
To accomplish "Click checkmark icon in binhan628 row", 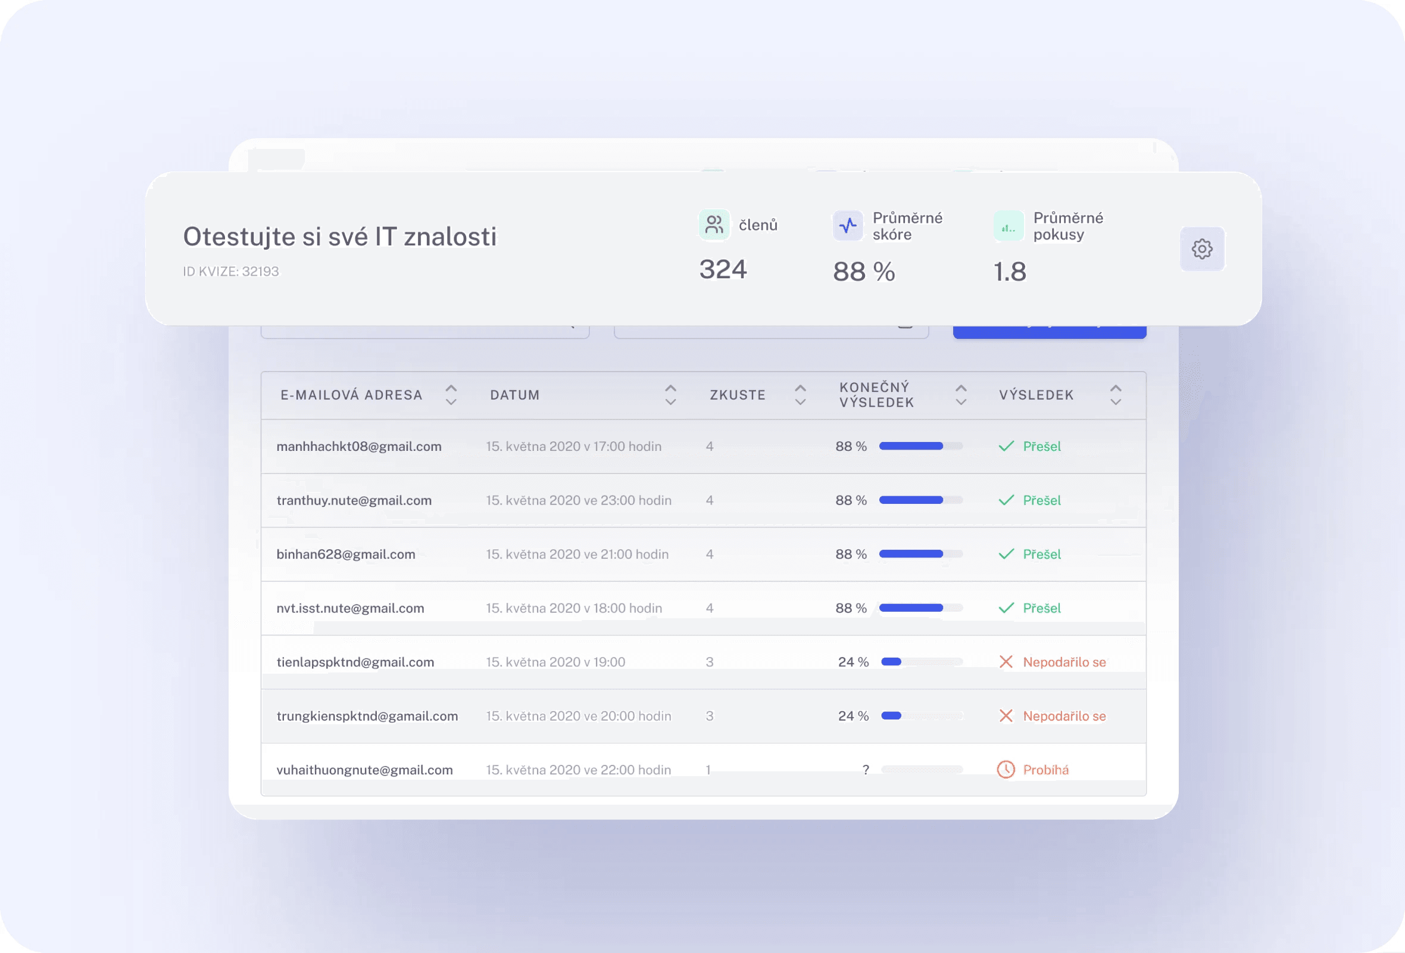I will click(1006, 554).
